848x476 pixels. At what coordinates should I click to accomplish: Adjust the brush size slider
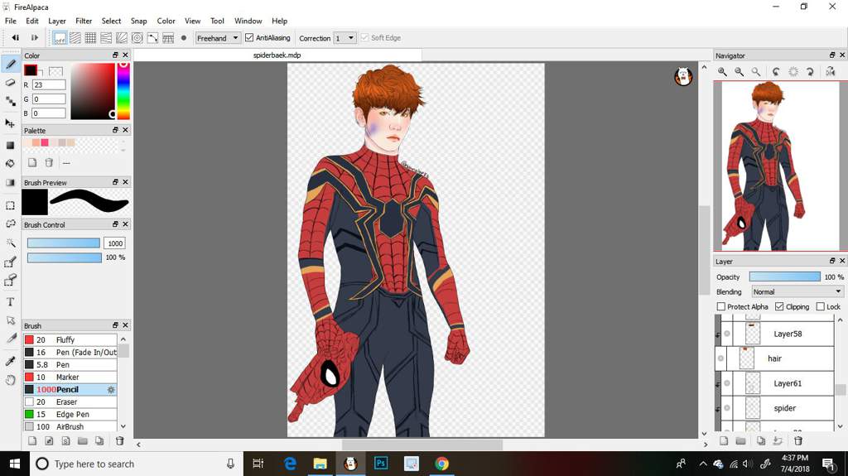[64, 243]
